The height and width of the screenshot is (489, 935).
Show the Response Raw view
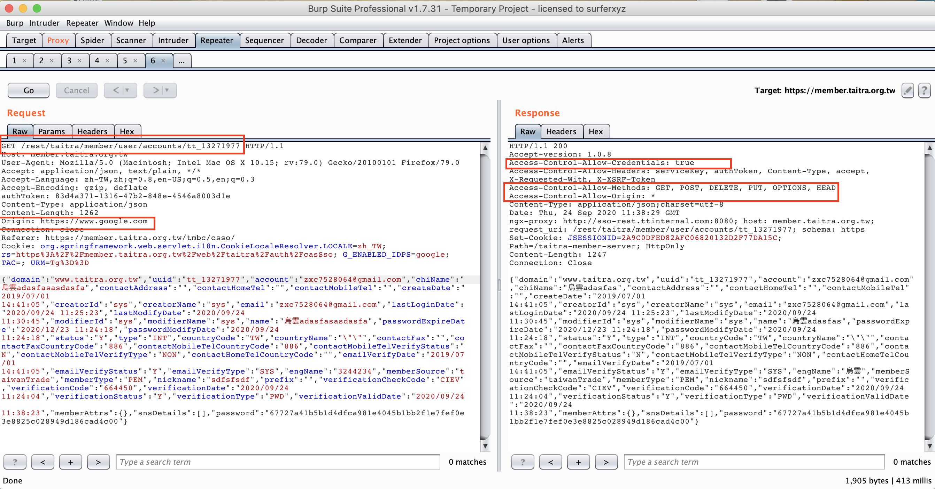528,131
